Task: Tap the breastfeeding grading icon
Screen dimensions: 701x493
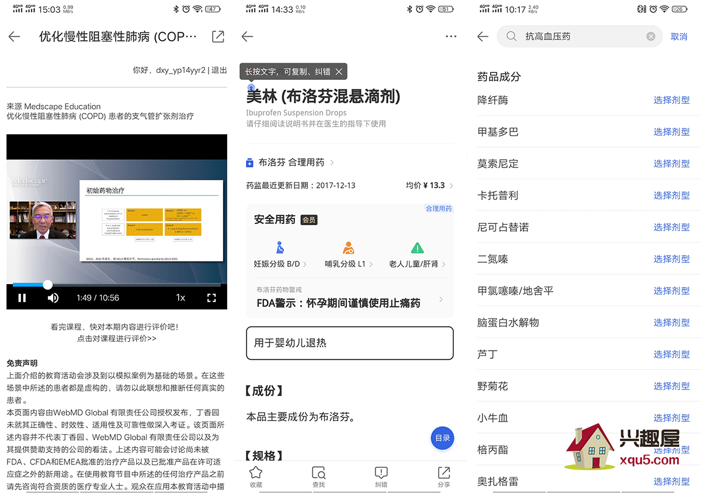Action: tap(348, 247)
